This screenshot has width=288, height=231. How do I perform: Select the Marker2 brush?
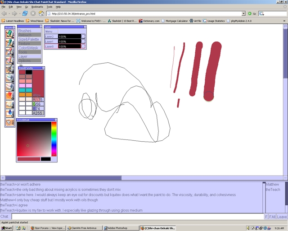tap(10, 60)
